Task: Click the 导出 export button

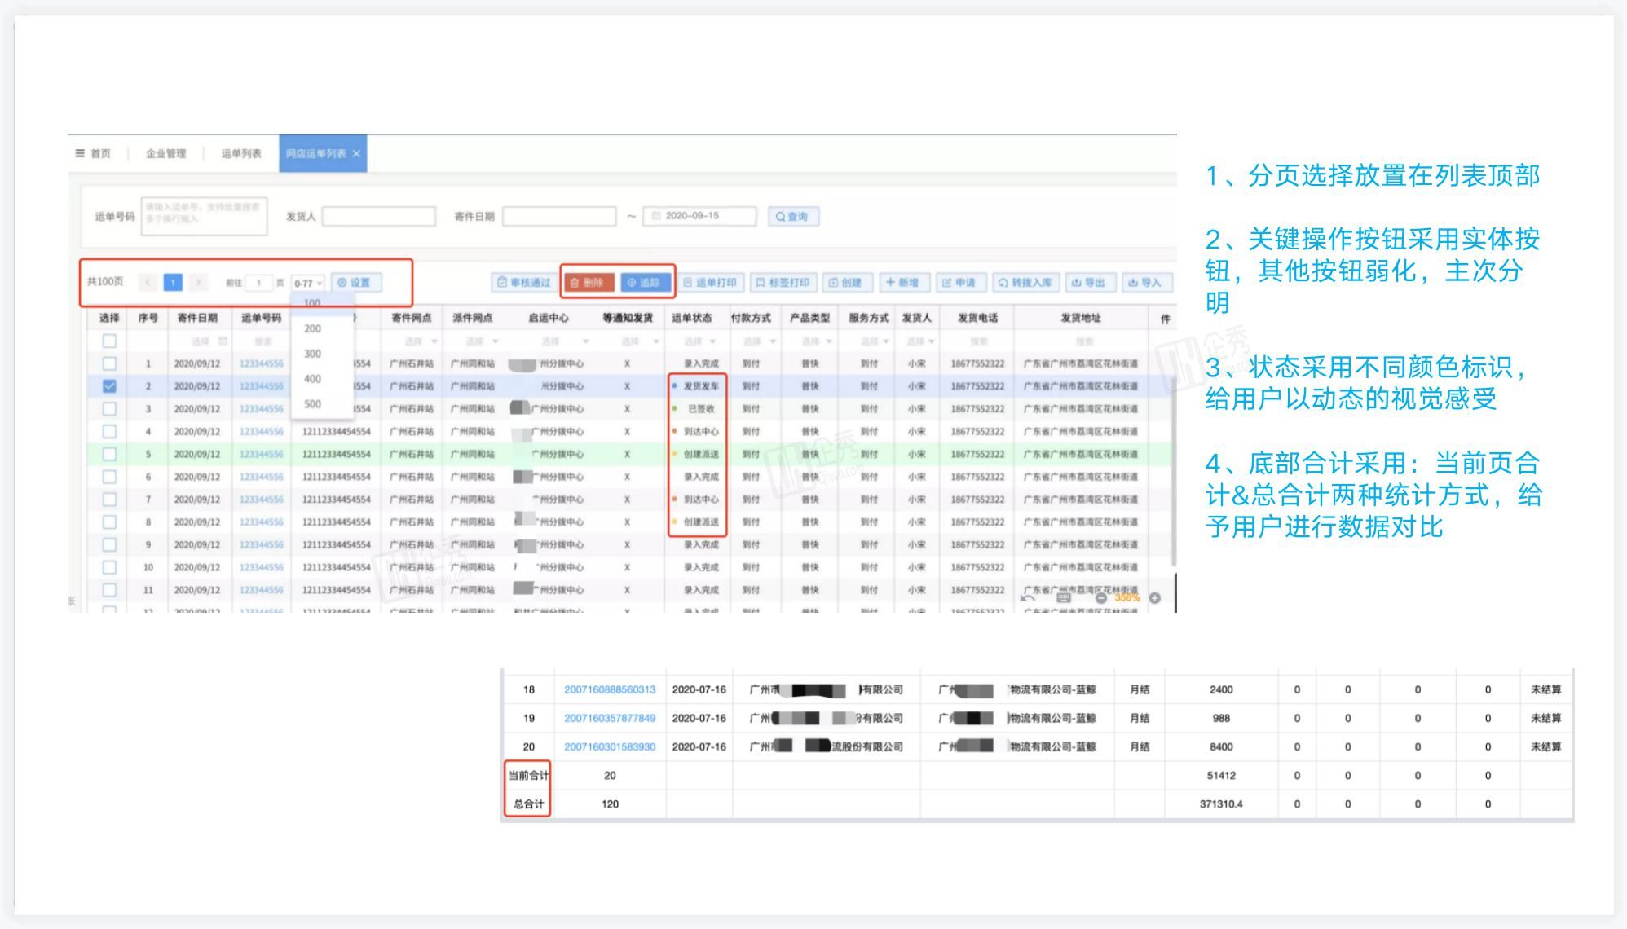Action: [1090, 283]
